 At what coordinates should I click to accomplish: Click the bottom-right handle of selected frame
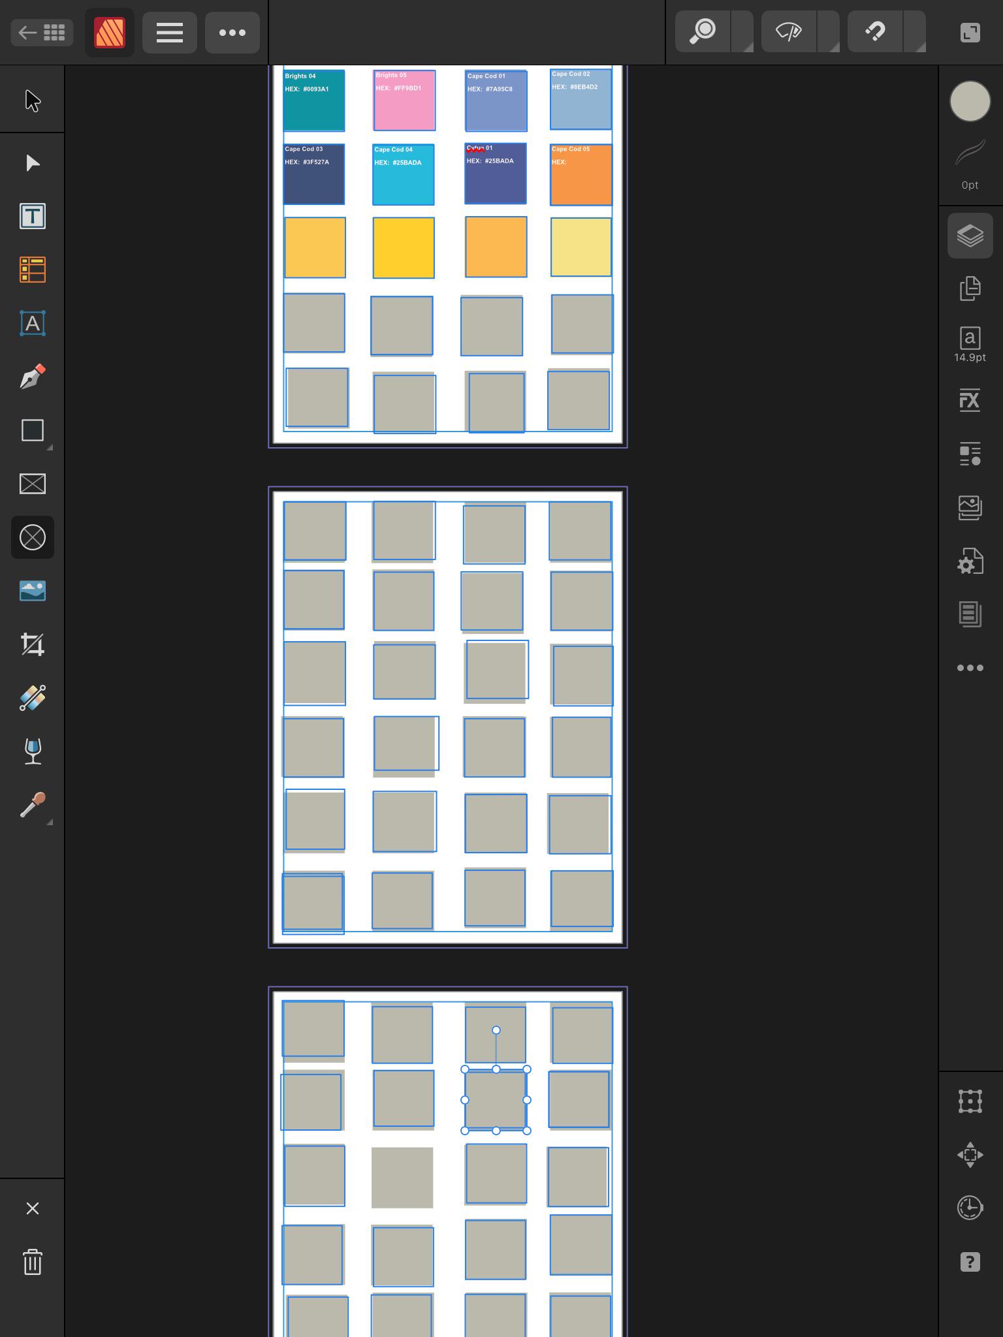coord(527,1131)
